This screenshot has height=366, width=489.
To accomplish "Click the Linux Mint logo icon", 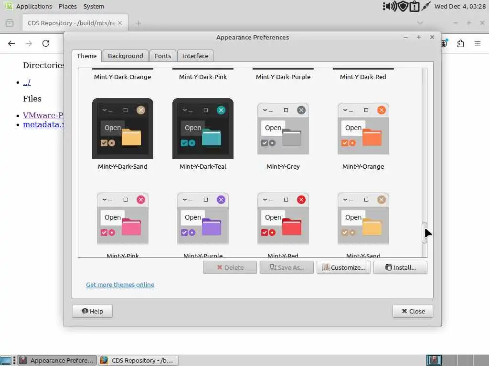I will [8, 6].
